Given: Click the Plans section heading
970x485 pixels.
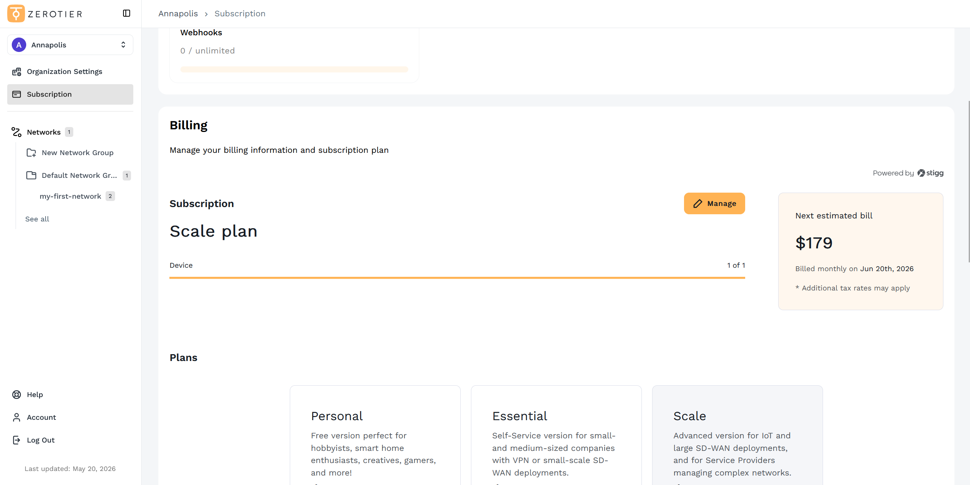Looking at the screenshot, I should 183,358.
